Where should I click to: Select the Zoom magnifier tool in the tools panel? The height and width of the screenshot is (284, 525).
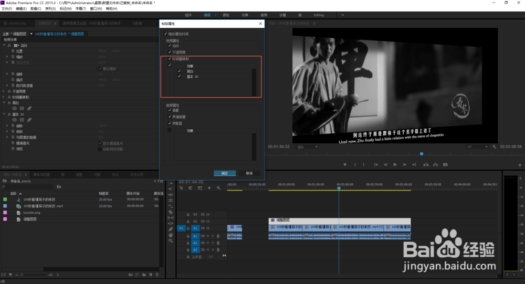click(x=171, y=240)
